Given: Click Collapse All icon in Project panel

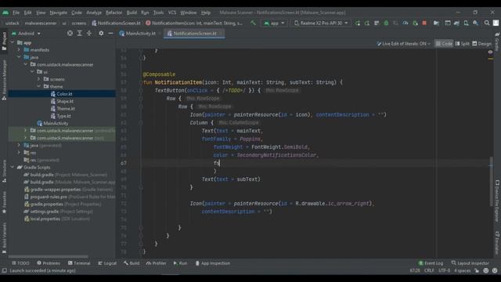Looking at the screenshot, I should [x=89, y=33].
